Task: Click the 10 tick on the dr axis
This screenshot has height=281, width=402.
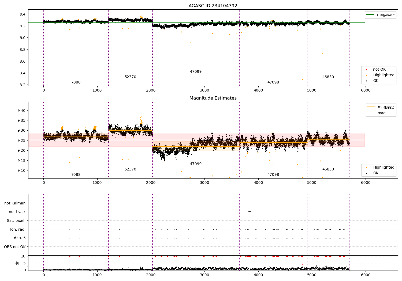Action: pos(23,256)
